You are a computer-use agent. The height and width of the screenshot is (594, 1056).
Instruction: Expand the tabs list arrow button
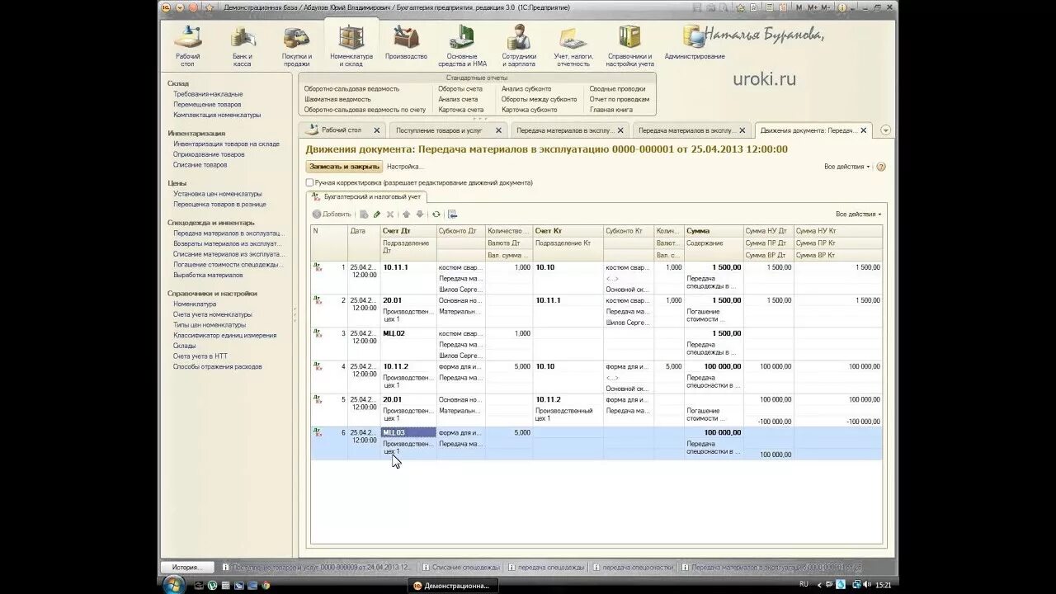pyautogui.click(x=885, y=130)
